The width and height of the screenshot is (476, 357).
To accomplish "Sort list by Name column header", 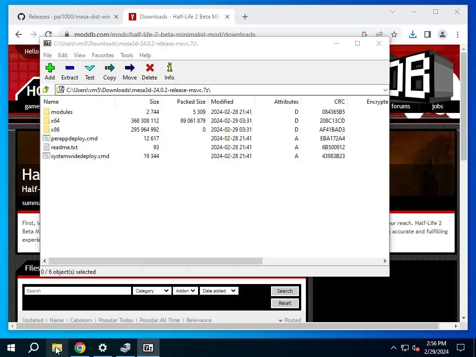I will (x=78, y=102).
